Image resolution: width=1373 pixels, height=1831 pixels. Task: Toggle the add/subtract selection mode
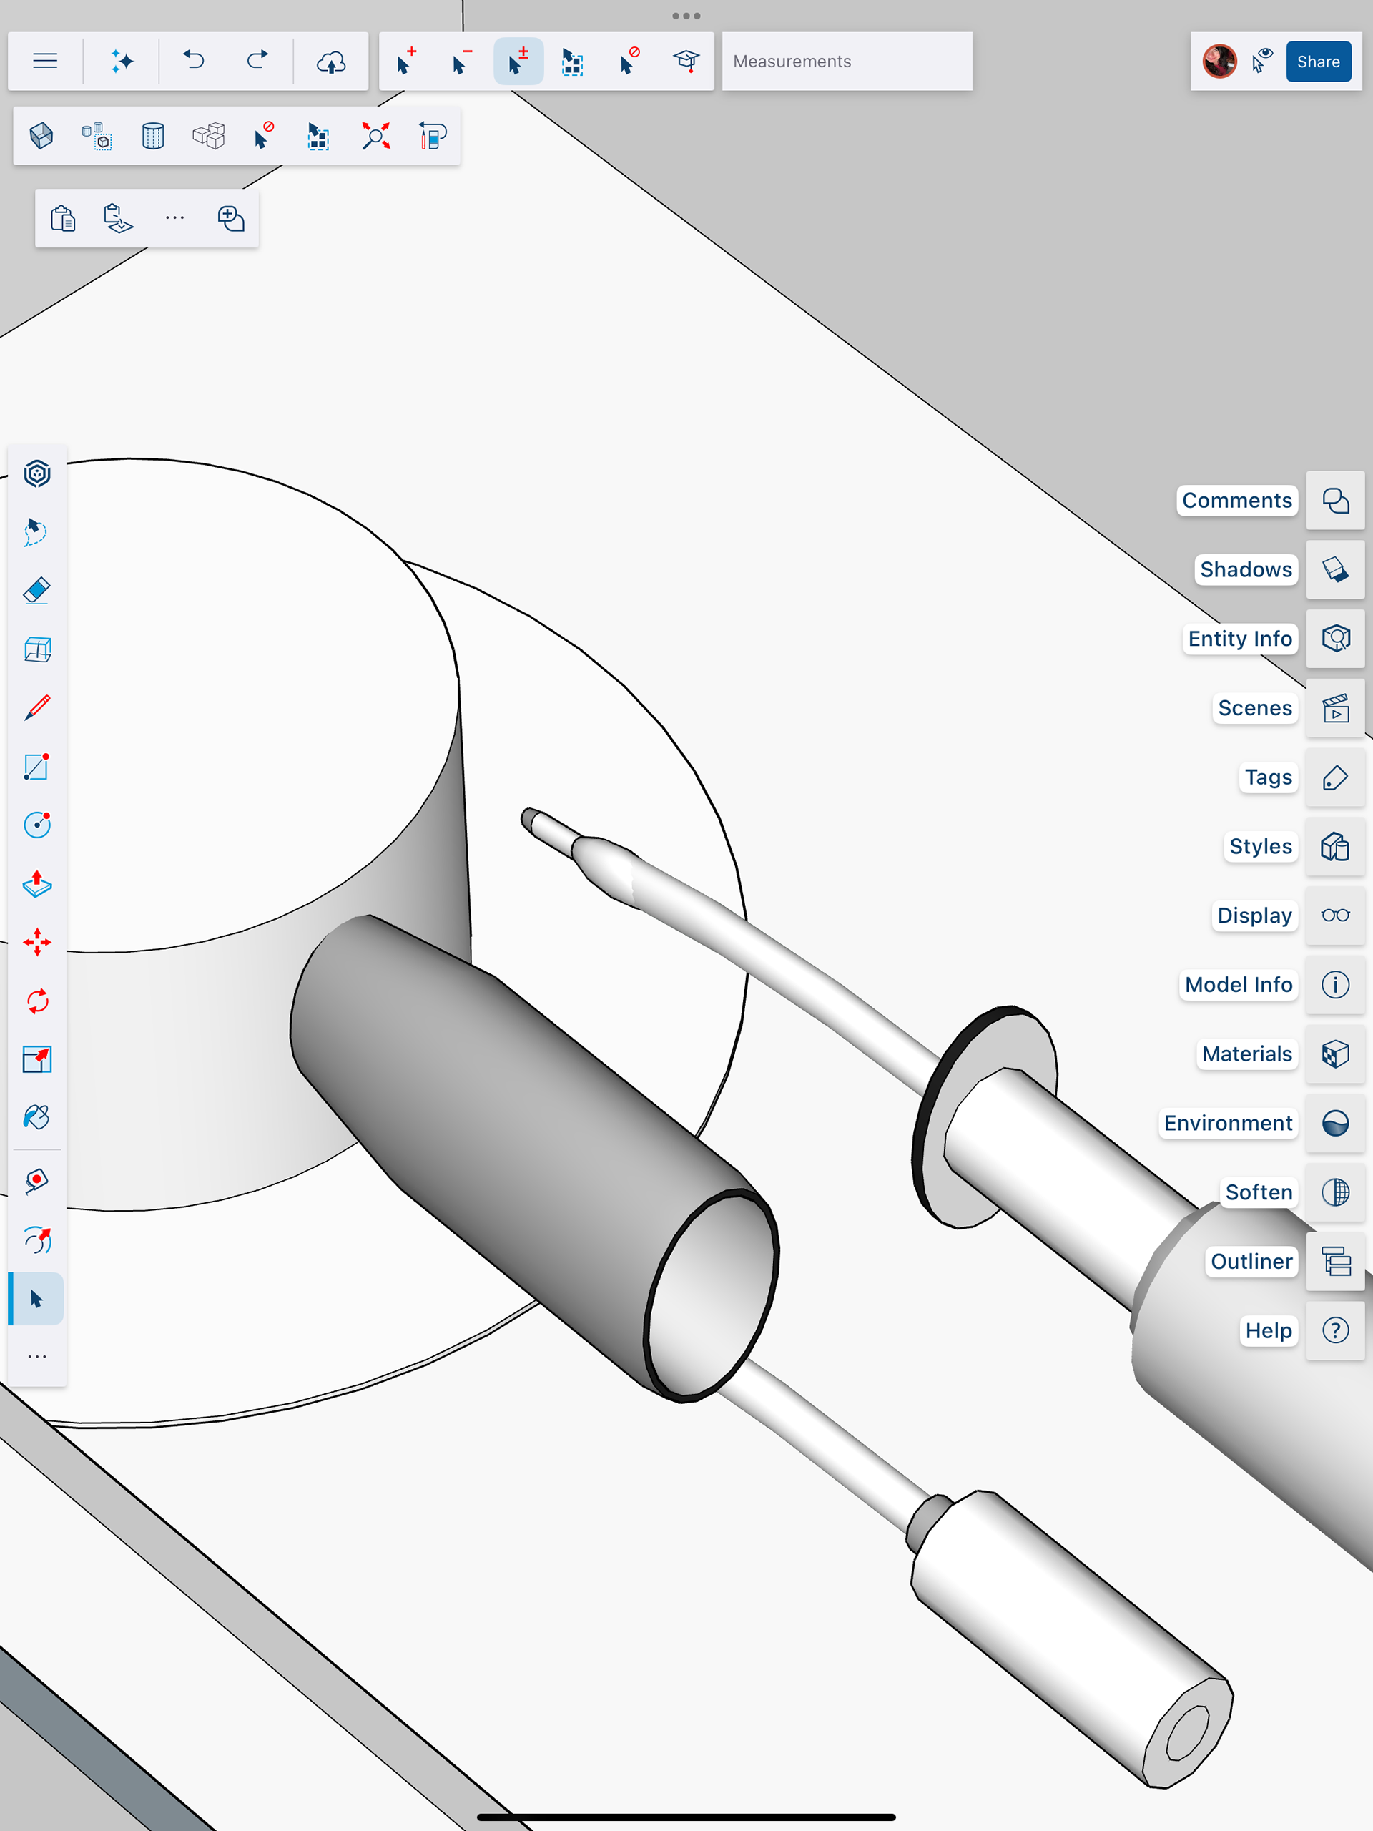[x=518, y=62]
